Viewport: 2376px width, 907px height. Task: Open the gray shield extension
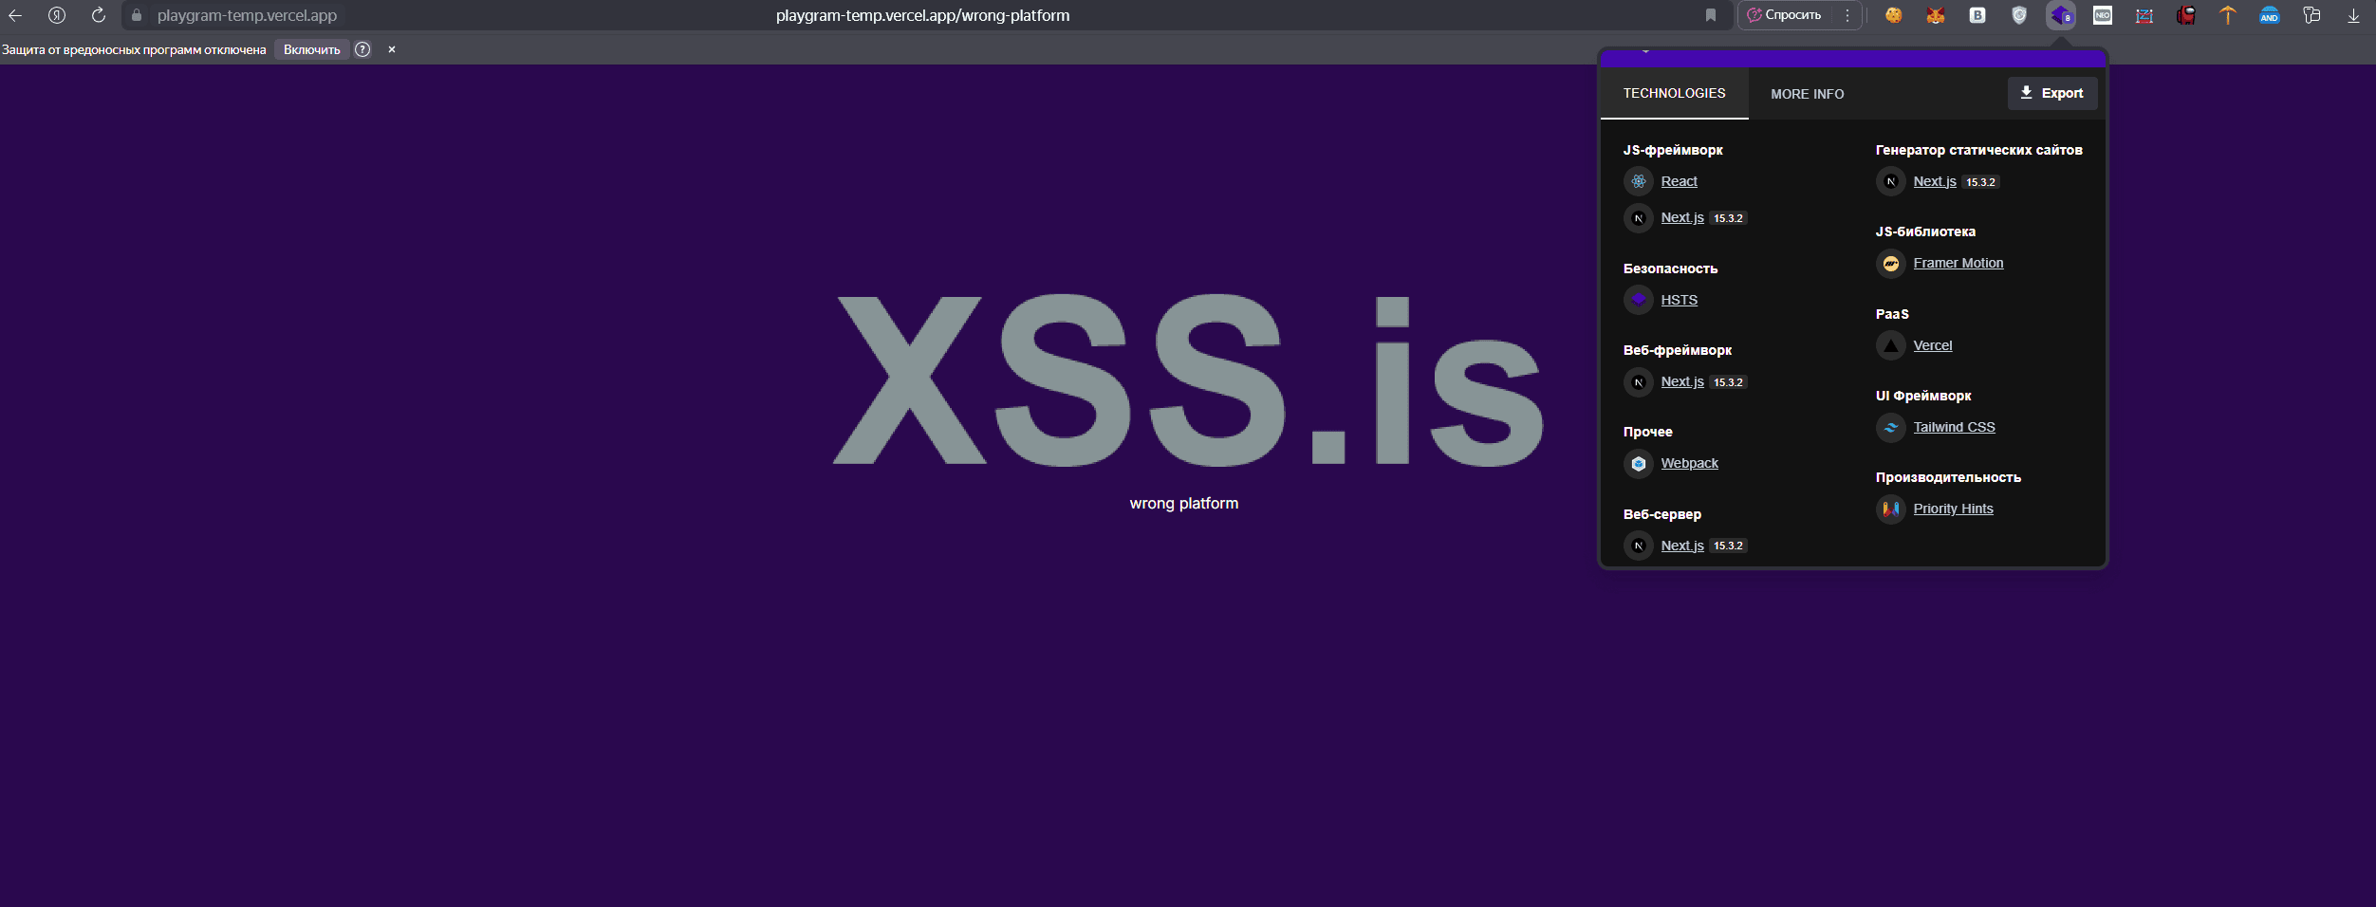pos(2019,15)
